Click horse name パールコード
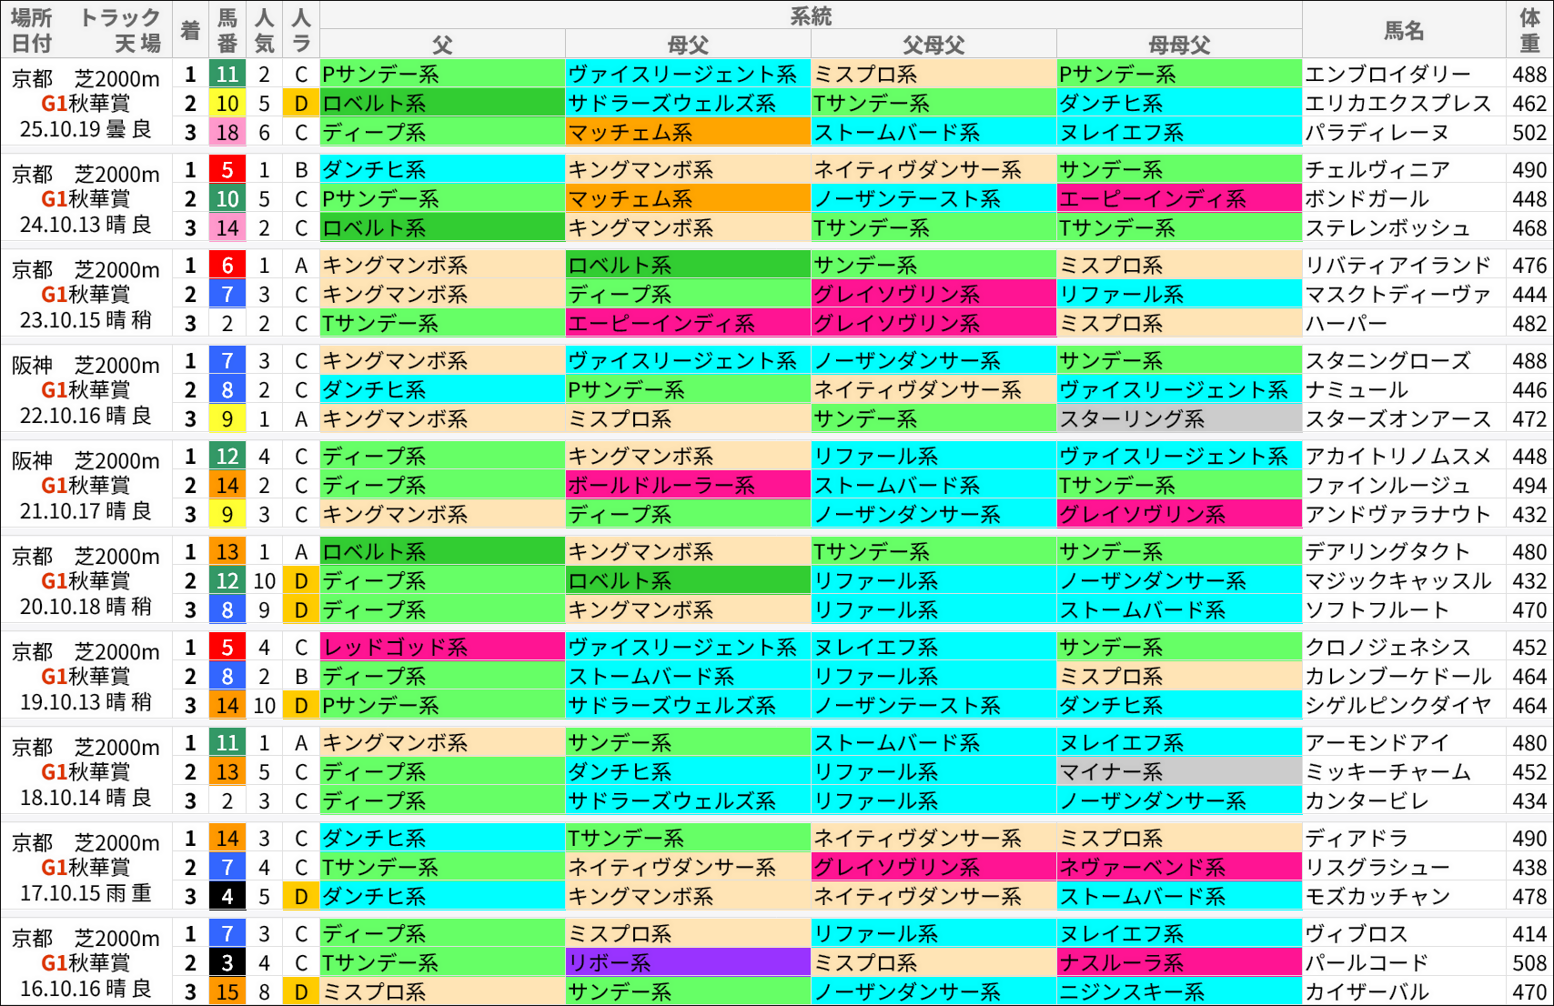 tap(1367, 963)
